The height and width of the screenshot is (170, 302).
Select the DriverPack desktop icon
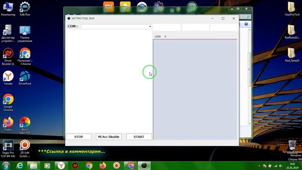pos(25,78)
